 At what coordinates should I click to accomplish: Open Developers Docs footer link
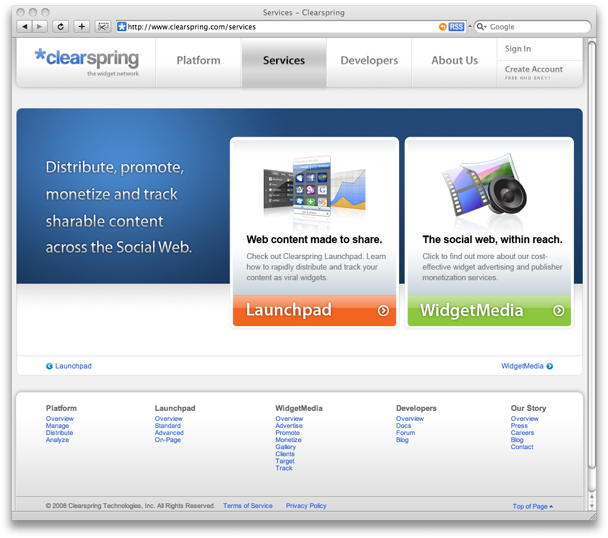[403, 426]
